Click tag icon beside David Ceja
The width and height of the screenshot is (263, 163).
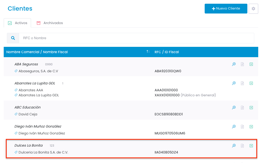coord(16,114)
